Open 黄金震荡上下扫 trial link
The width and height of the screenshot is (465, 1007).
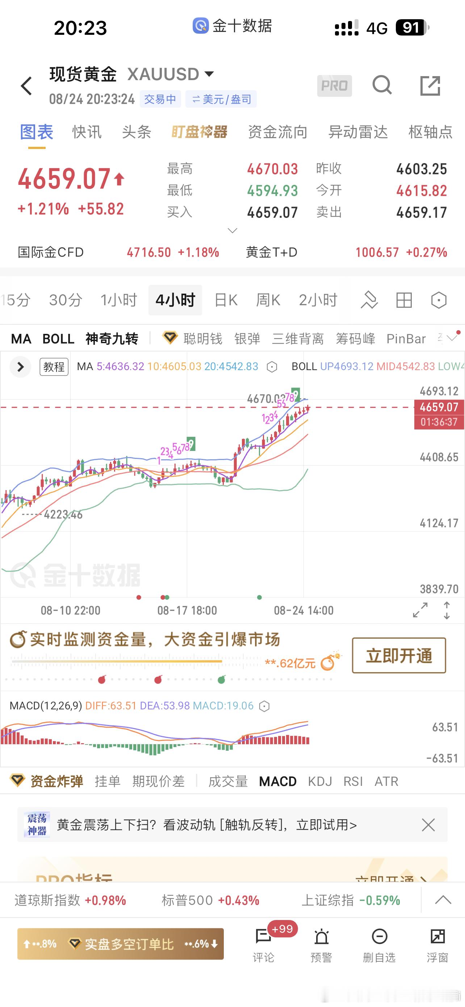point(207,825)
